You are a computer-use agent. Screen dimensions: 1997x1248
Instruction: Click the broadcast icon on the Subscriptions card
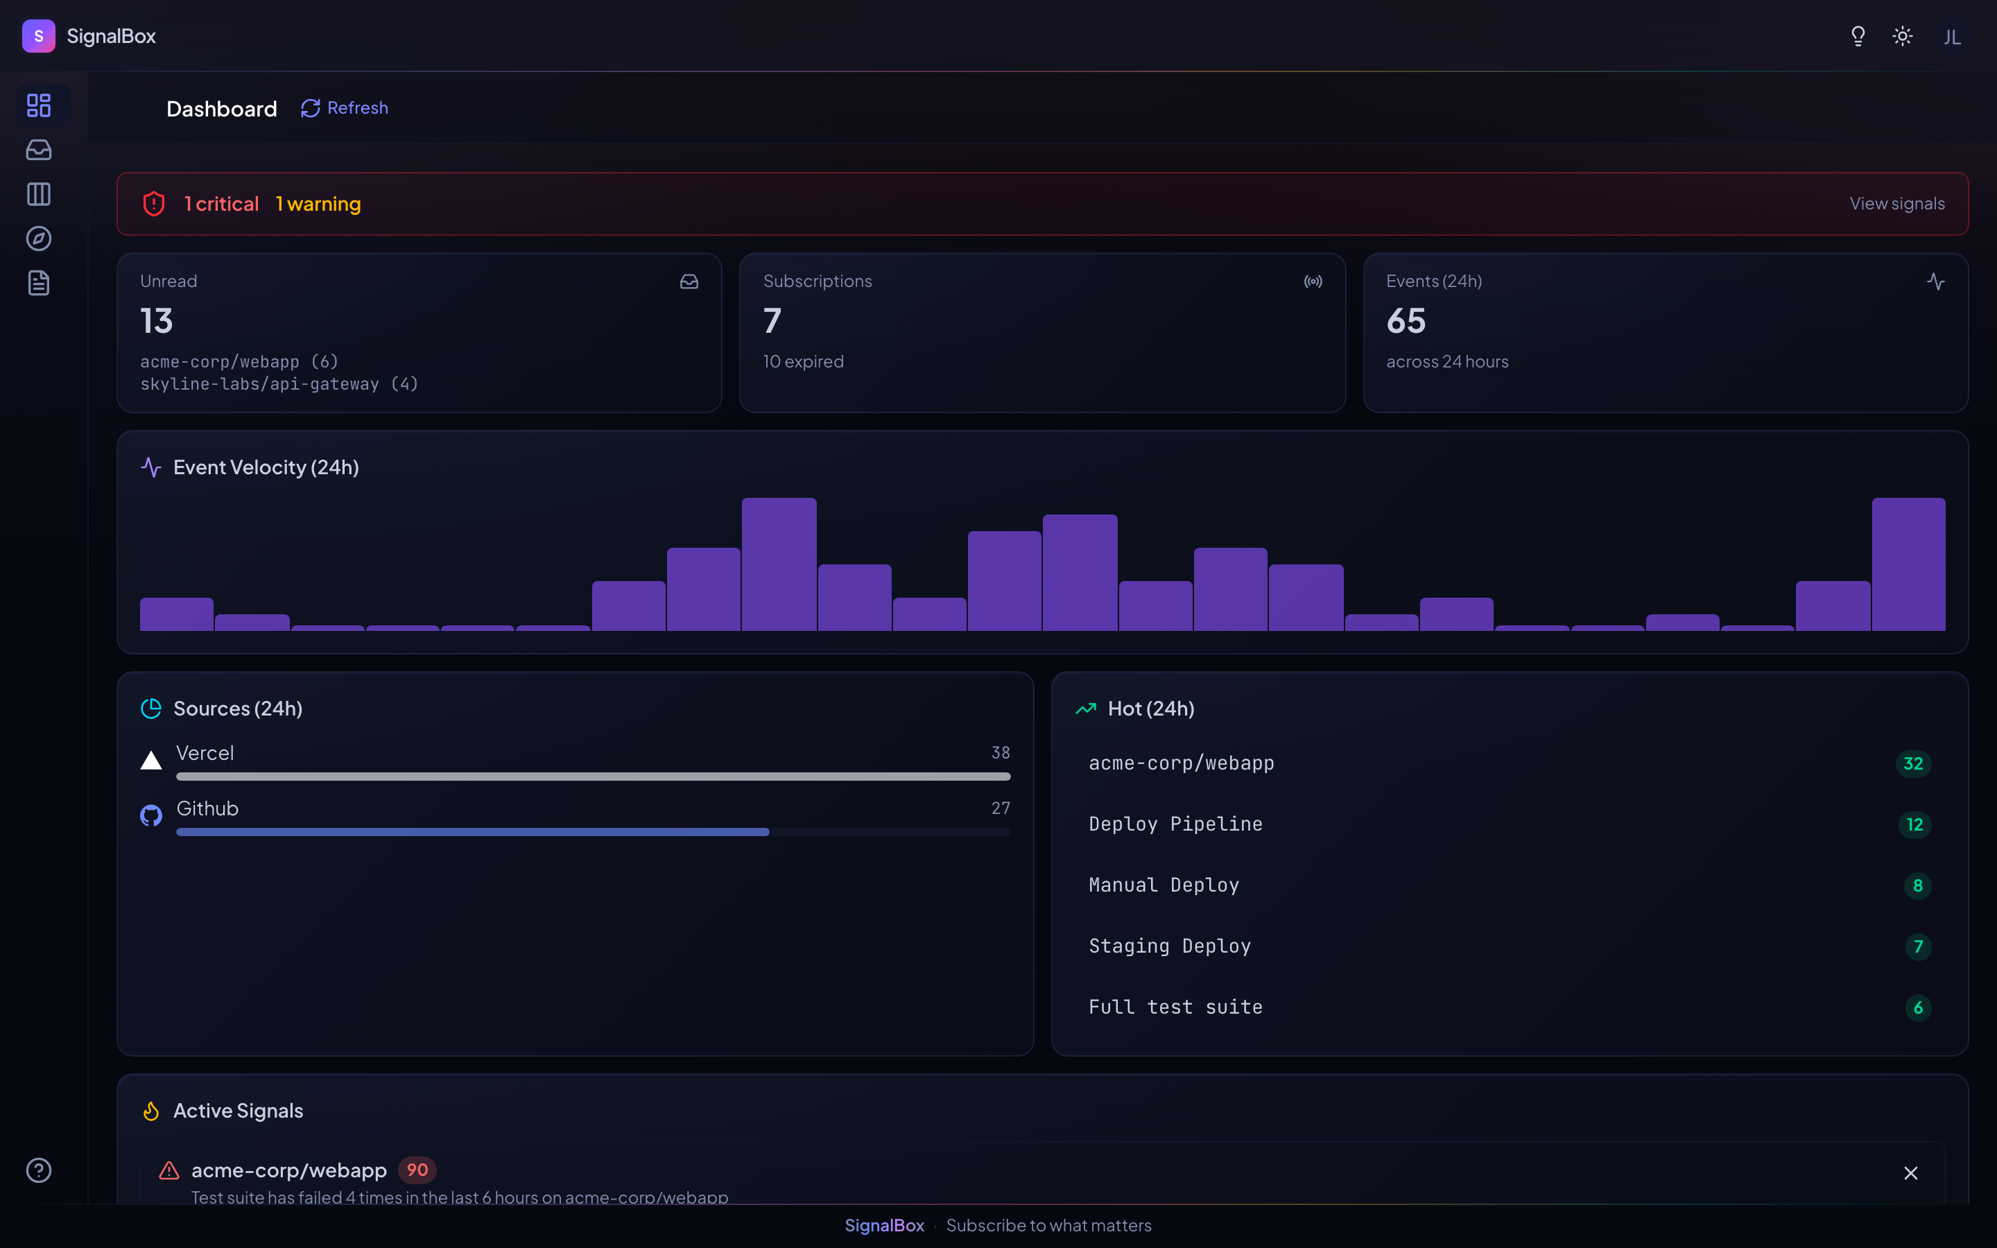click(x=1312, y=281)
